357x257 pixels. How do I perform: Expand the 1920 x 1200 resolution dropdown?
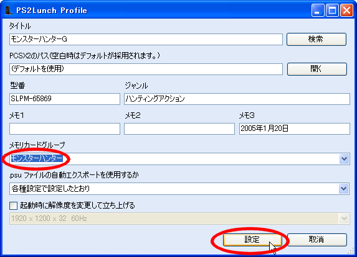(x=345, y=219)
